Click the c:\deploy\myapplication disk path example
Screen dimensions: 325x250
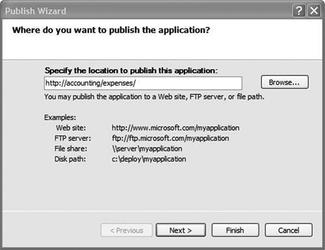click(x=149, y=159)
